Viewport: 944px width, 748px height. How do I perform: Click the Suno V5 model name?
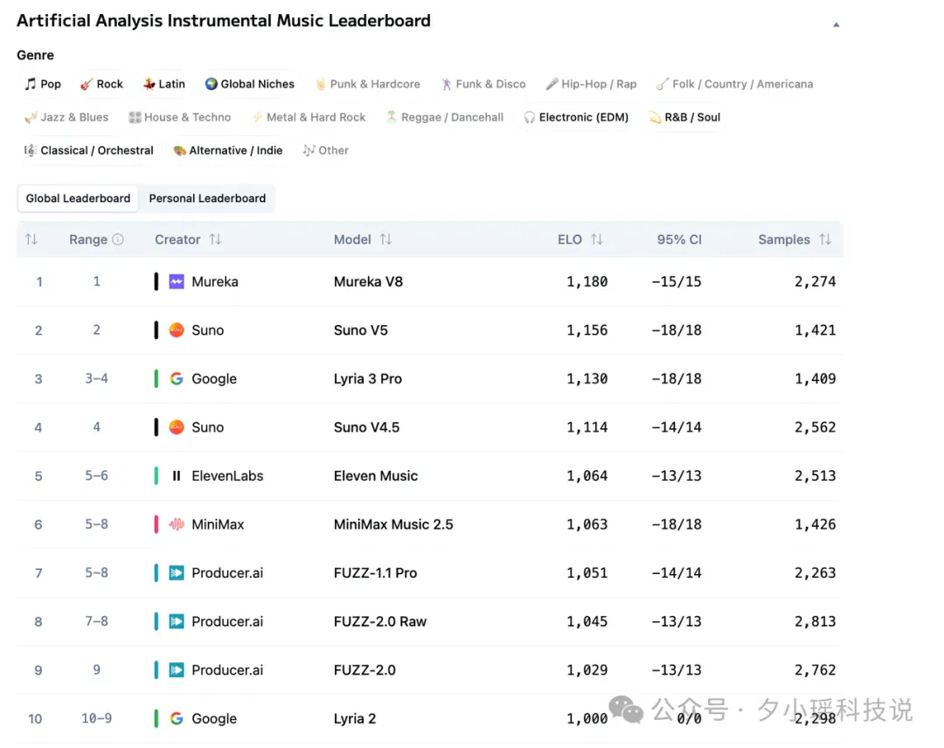click(x=361, y=329)
